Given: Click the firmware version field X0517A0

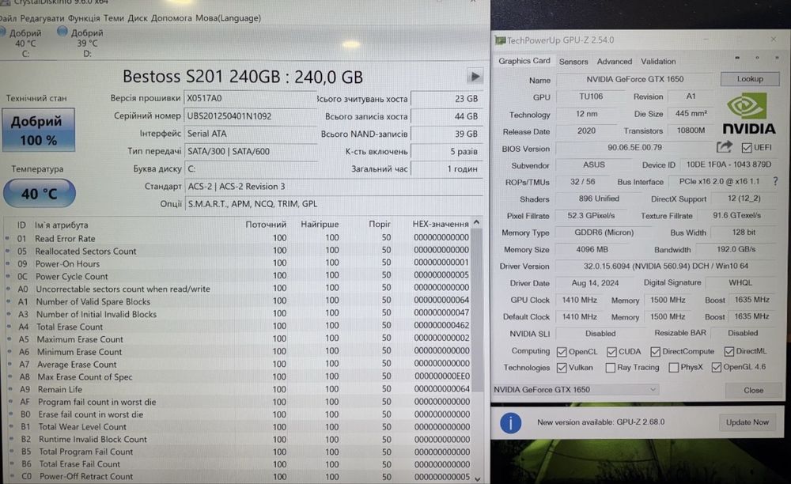Looking at the screenshot, I should coord(250,98).
